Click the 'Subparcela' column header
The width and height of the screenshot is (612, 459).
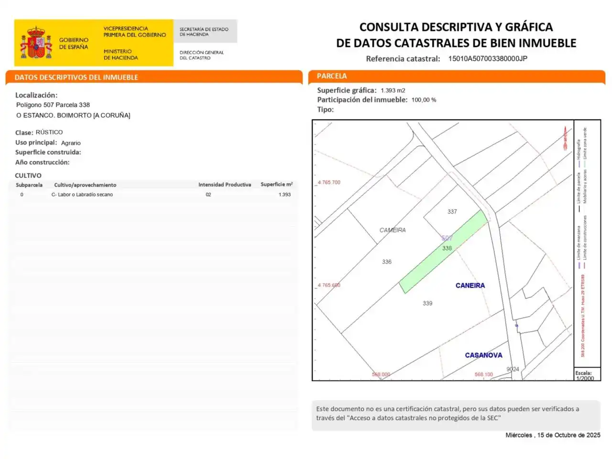[x=29, y=185]
